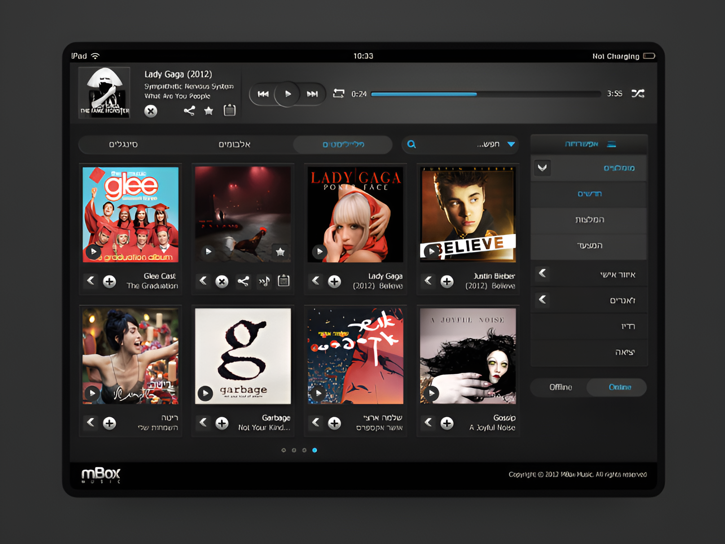725x544 pixels.
Task: Switch to the highlighted playlists tab
Action: point(343,145)
